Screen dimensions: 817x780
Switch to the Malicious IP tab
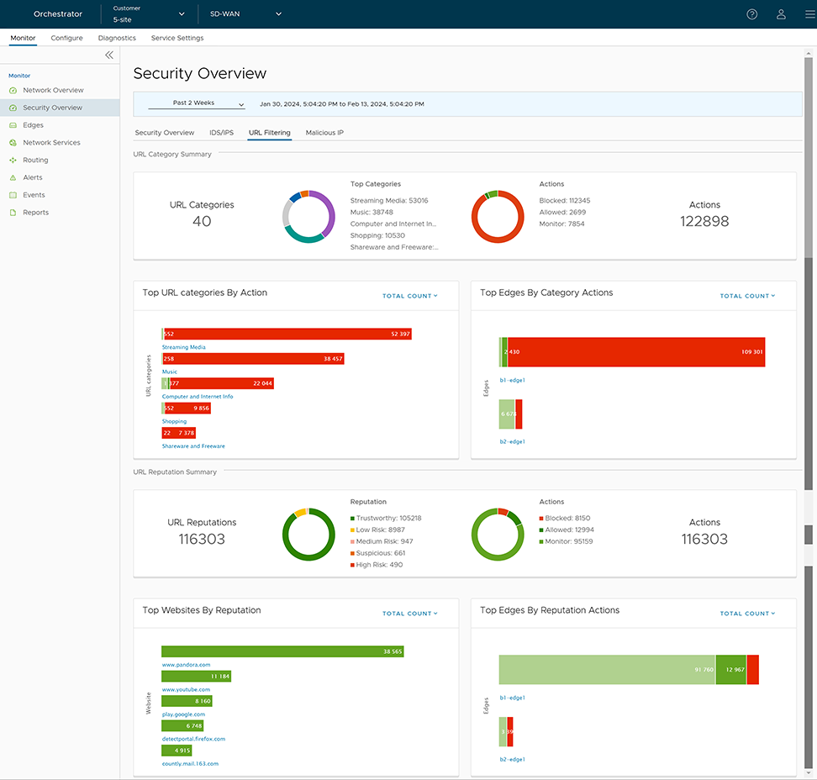pyautogui.click(x=324, y=133)
